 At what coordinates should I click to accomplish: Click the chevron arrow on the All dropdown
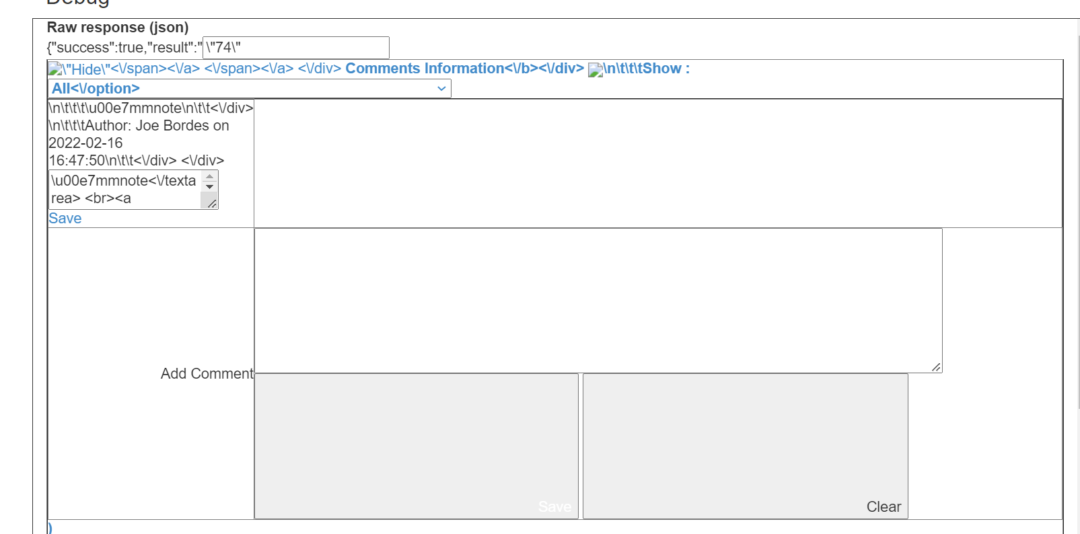(441, 89)
